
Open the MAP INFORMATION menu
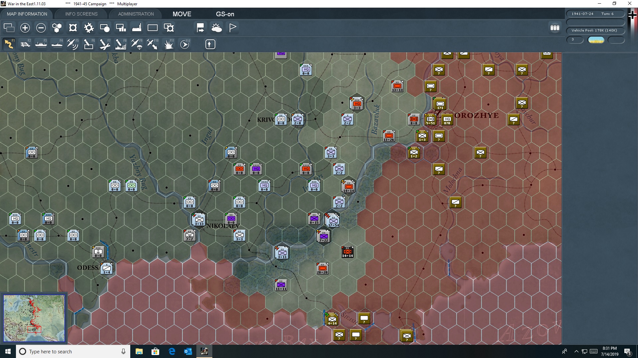27,14
